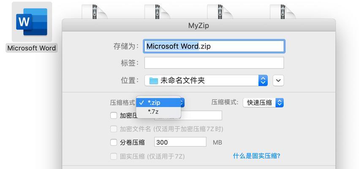The height and width of the screenshot is (169, 359).
Task: Click the Microsoft Word file name label
Action: (32, 48)
